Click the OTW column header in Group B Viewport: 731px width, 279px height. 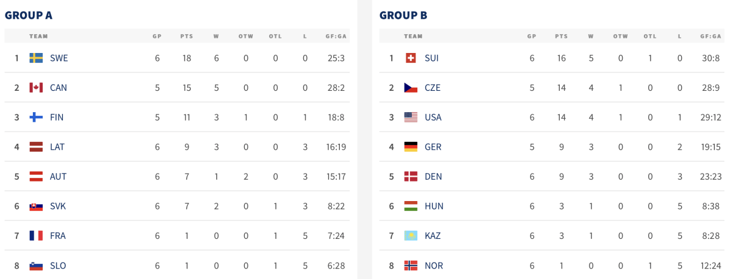tap(620, 36)
